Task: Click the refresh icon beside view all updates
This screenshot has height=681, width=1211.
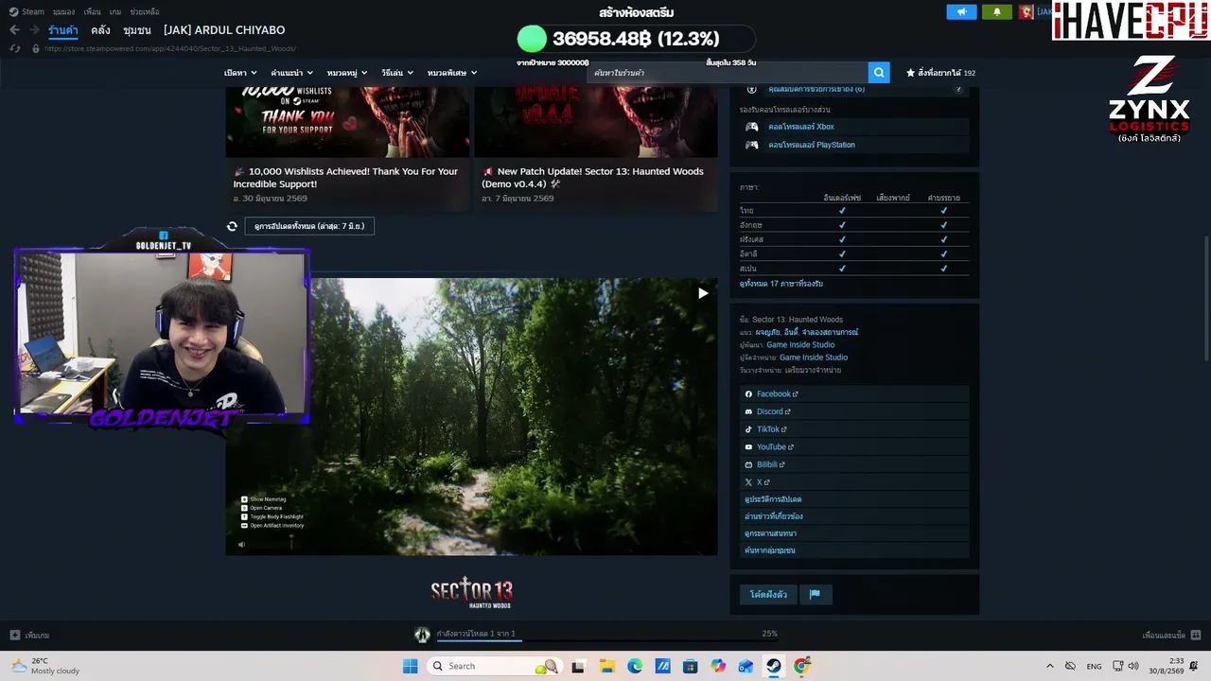Action: pos(232,226)
